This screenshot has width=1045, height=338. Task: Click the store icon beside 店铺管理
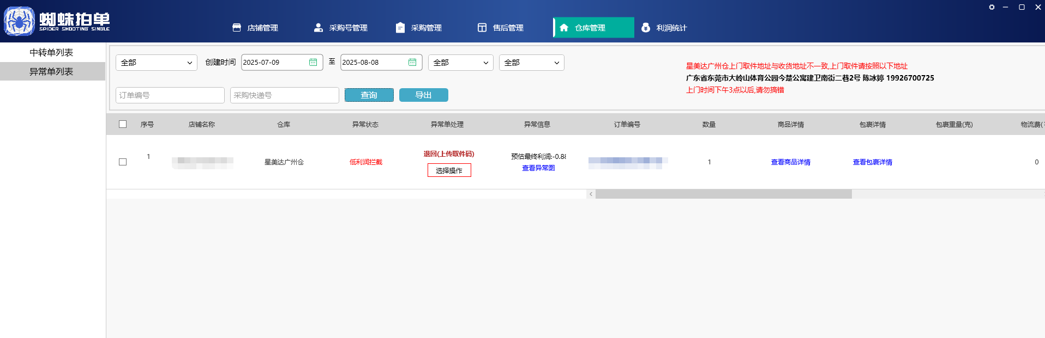237,28
